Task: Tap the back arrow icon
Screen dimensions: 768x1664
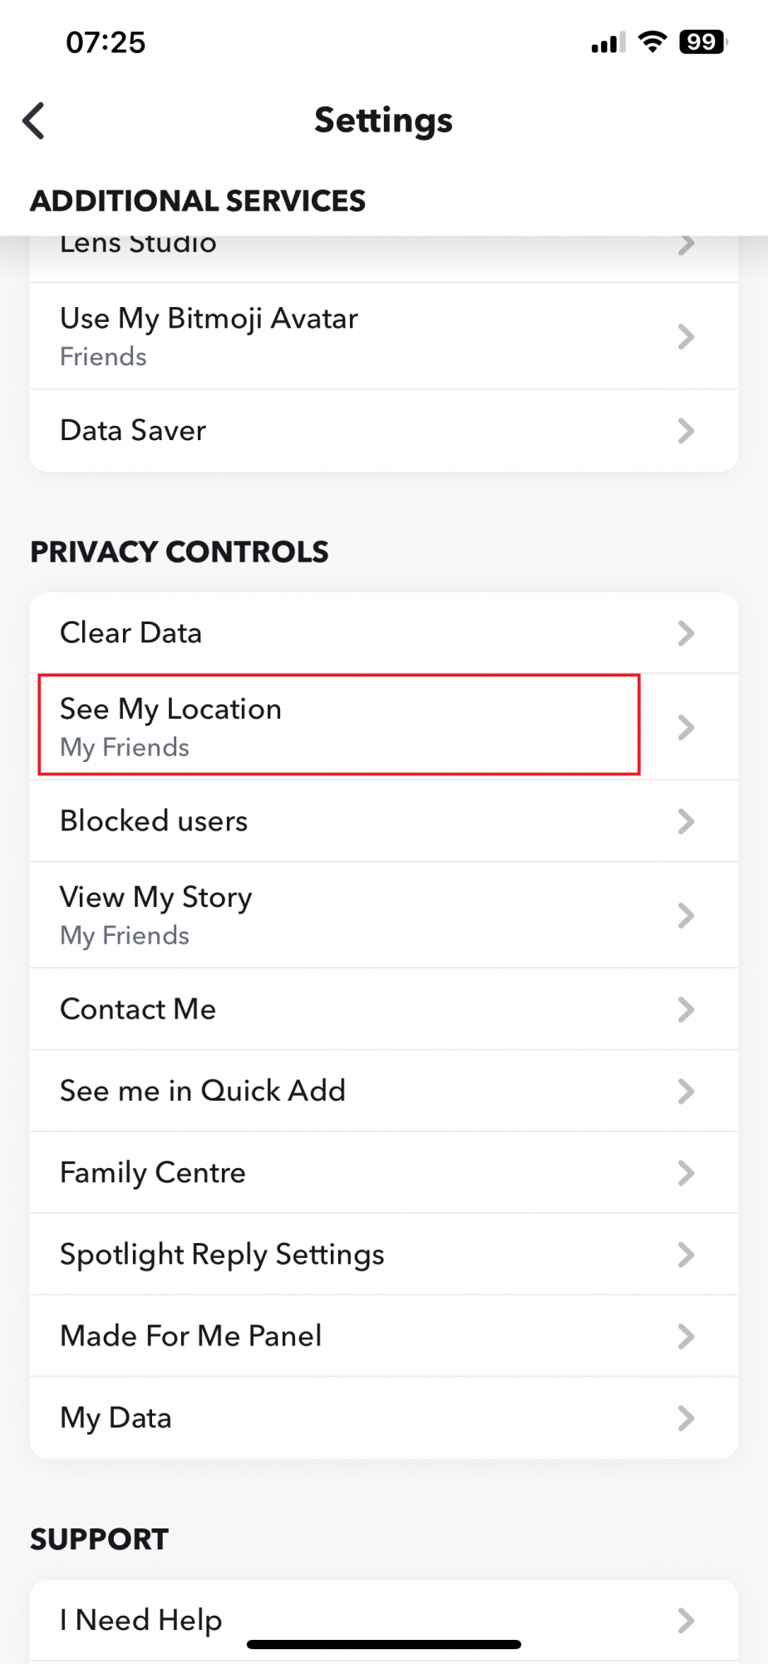Action: tap(33, 121)
